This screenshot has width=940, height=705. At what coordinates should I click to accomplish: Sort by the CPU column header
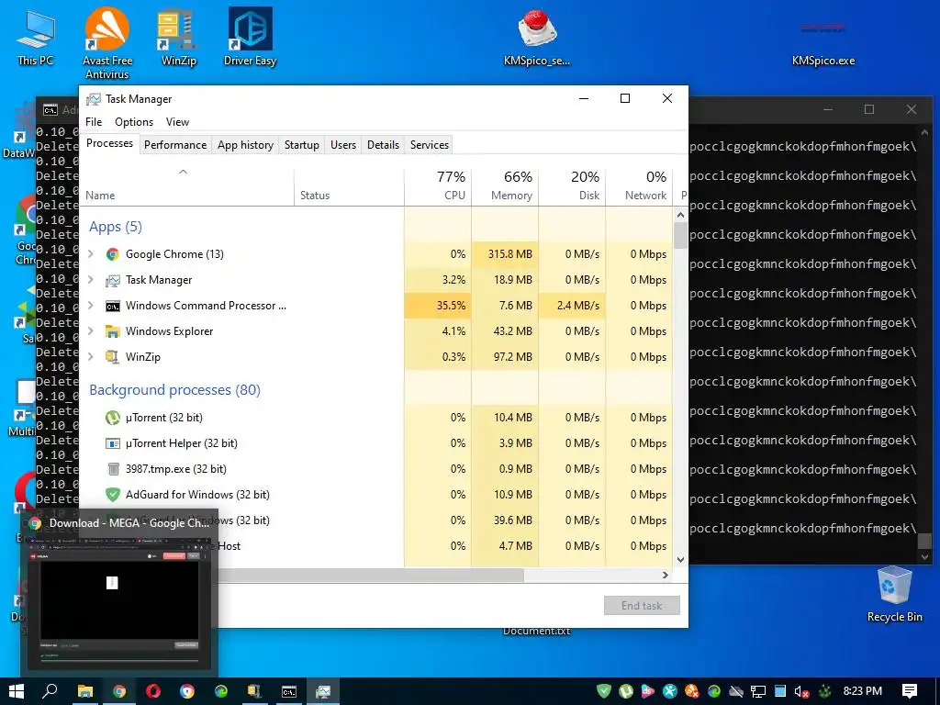pos(438,185)
